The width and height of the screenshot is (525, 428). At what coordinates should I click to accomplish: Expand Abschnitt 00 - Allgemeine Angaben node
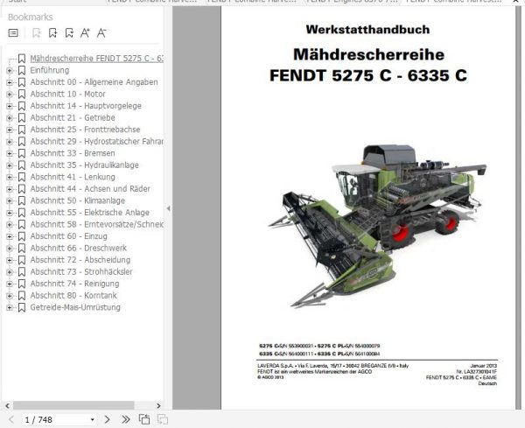point(10,82)
